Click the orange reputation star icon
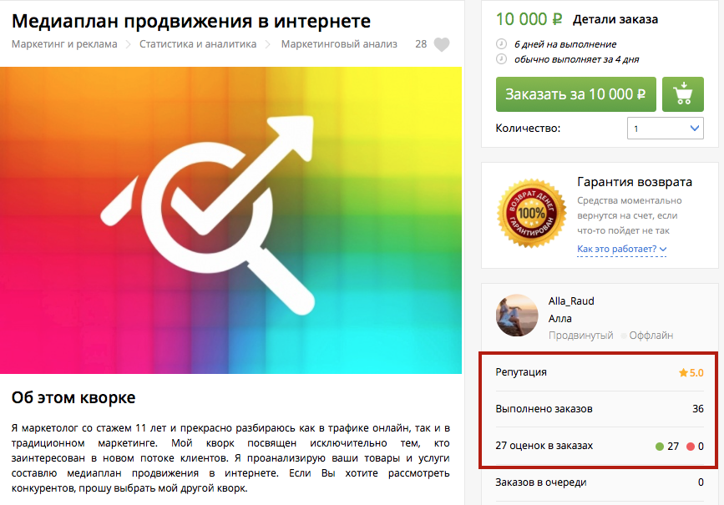Screen dimensions: 724x505 point(683,372)
